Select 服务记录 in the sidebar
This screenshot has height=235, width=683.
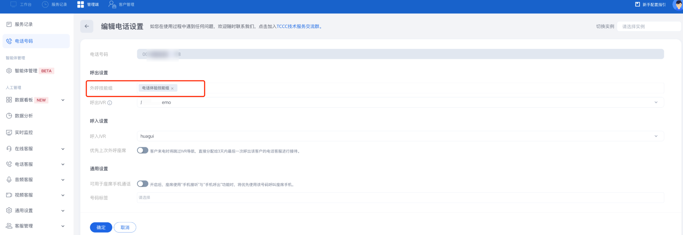coord(36,24)
